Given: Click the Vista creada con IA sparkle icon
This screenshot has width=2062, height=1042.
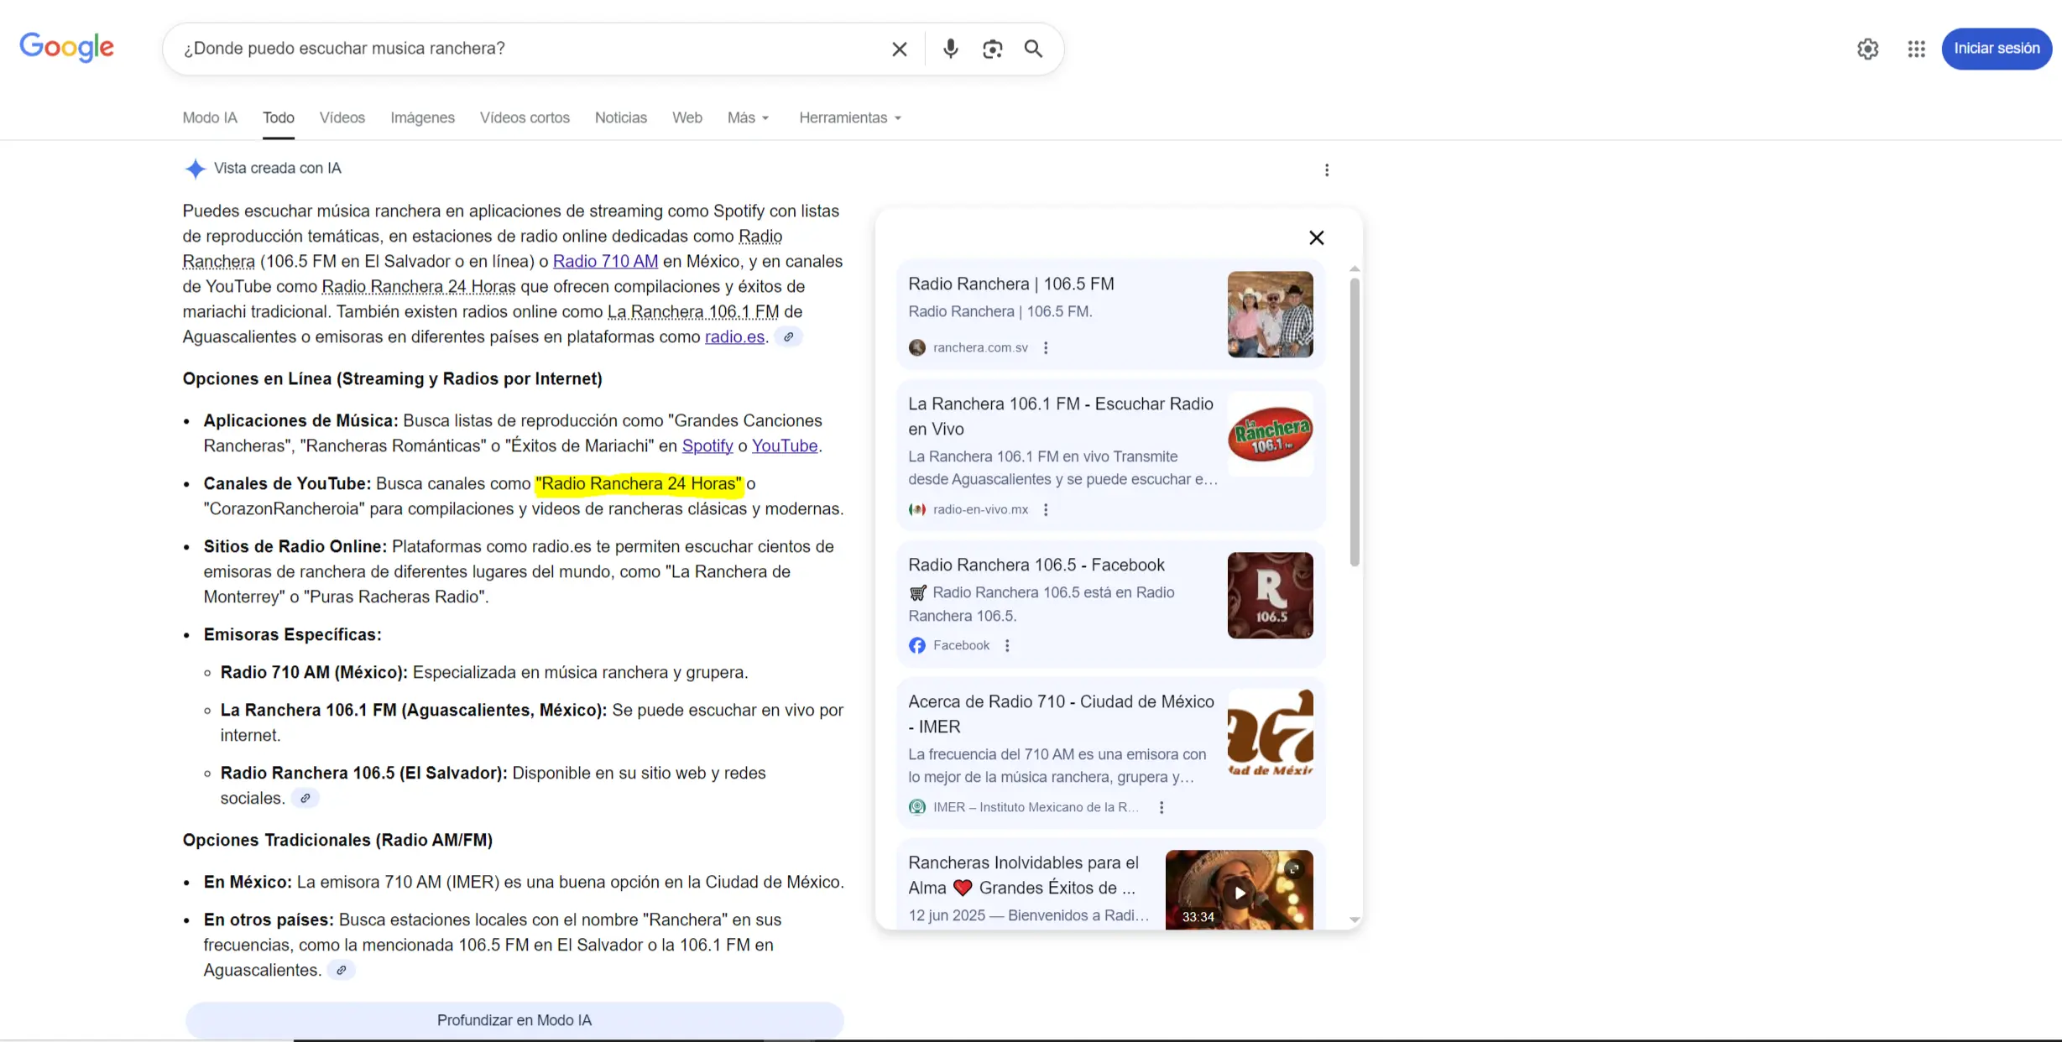Looking at the screenshot, I should 195,169.
